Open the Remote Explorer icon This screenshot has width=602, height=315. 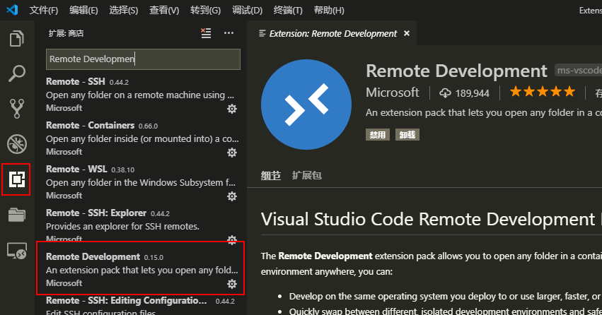coord(17,251)
